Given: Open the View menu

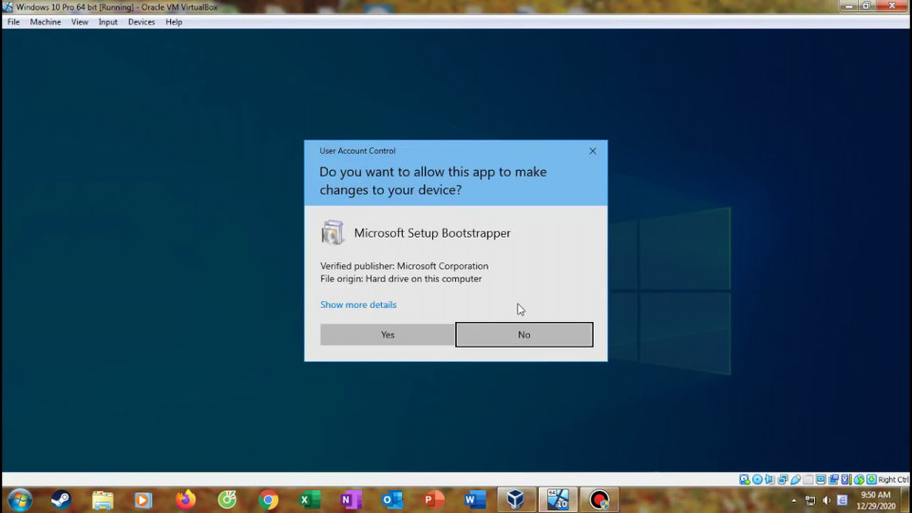Looking at the screenshot, I should [80, 22].
